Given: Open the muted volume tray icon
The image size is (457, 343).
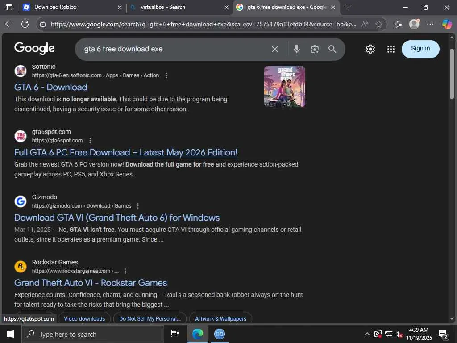Looking at the screenshot, I should pyautogui.click(x=399, y=334).
